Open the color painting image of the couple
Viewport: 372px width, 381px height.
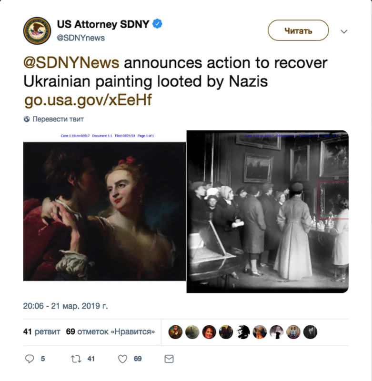104,211
